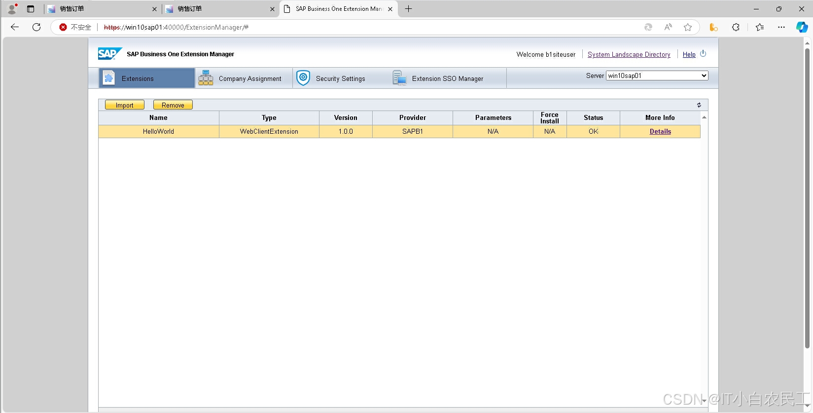Click the Version column header
This screenshot has height=413, width=813.
[x=346, y=117]
